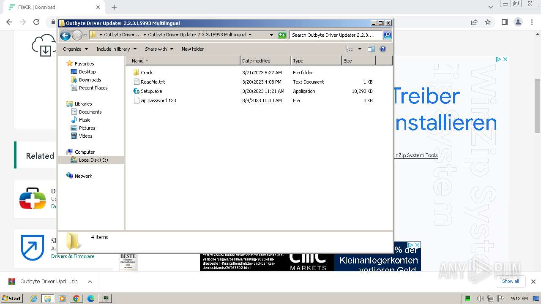Viewport: 541px width, 304px height.
Task: Click the Explorer Forward navigation arrow
Action: [x=77, y=35]
